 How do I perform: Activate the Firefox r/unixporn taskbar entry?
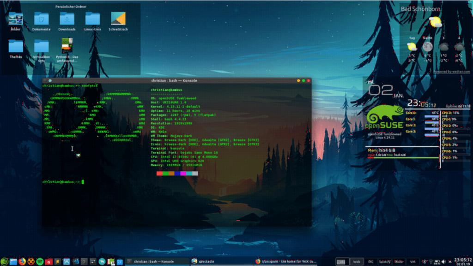[286, 261]
